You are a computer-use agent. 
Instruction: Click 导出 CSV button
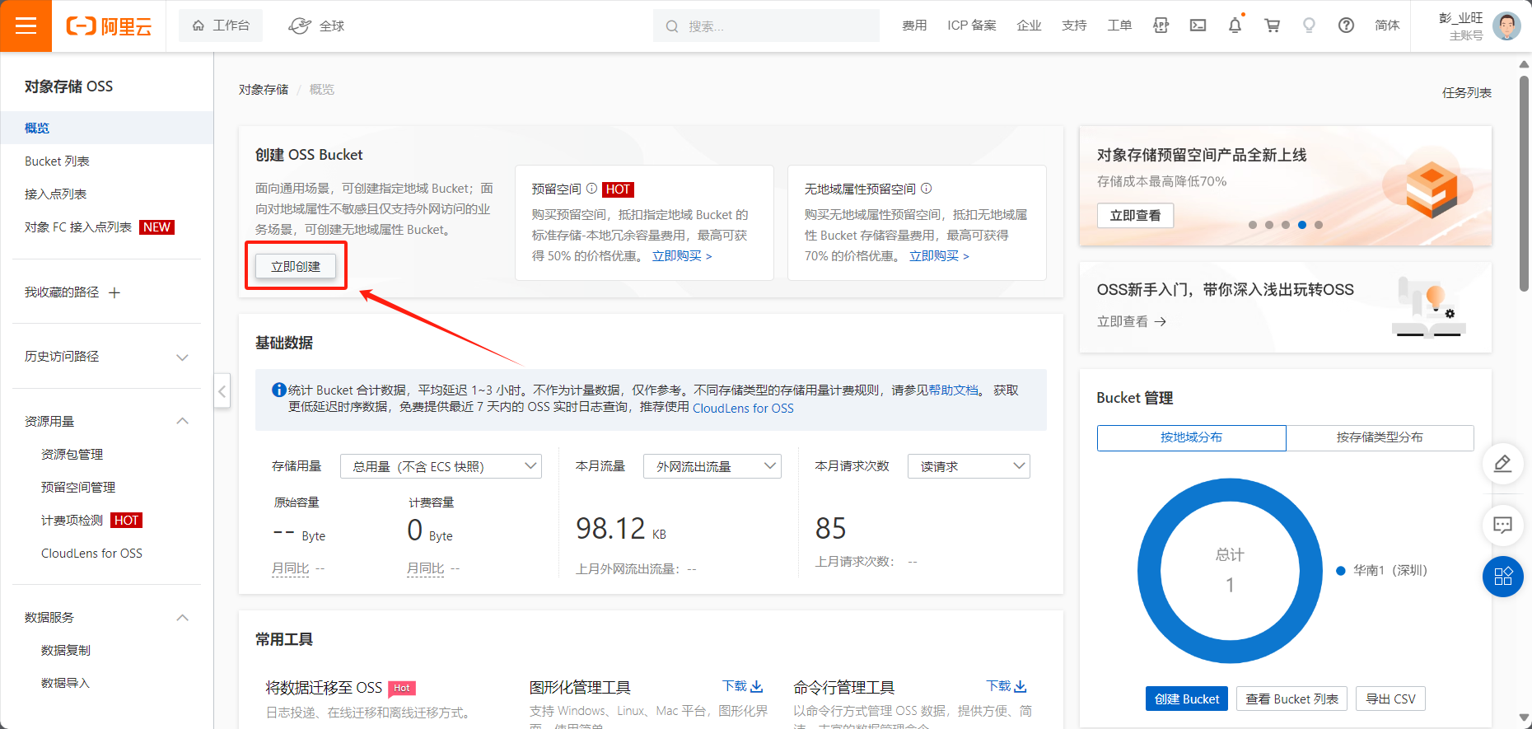(x=1390, y=699)
